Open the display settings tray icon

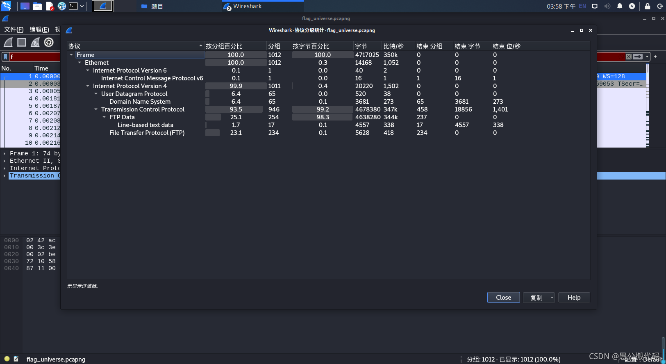tap(595, 6)
